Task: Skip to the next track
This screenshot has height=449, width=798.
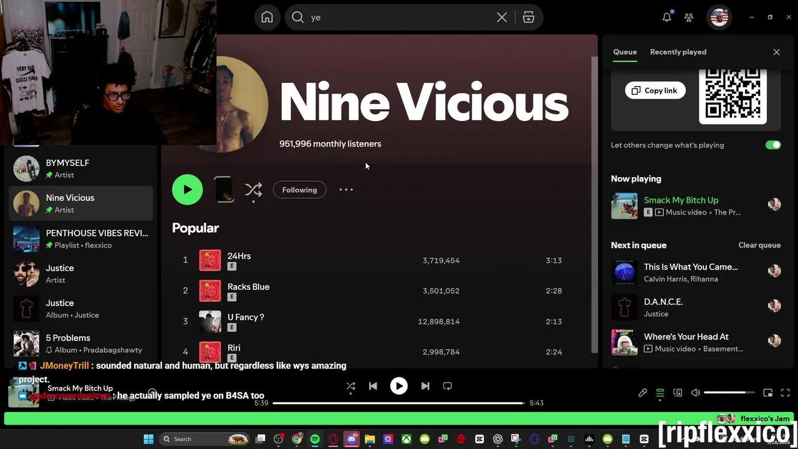Action: 425,386
